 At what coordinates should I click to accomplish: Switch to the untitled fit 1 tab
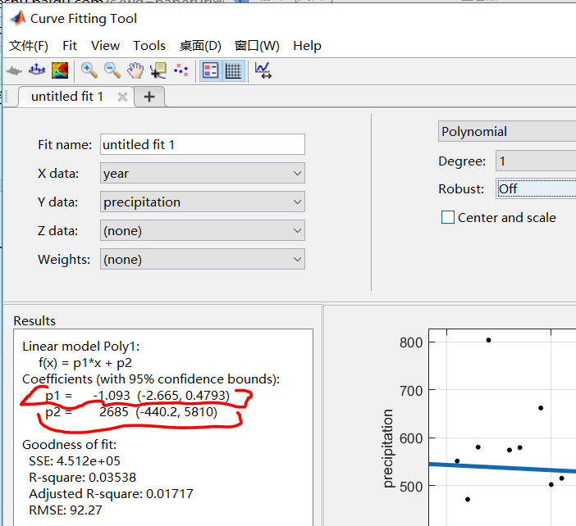(67, 97)
